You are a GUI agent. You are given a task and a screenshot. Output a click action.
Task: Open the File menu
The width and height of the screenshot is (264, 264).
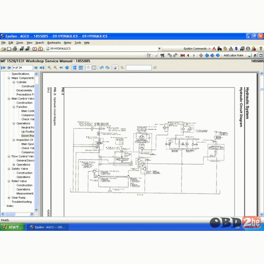[x=3, y=43]
